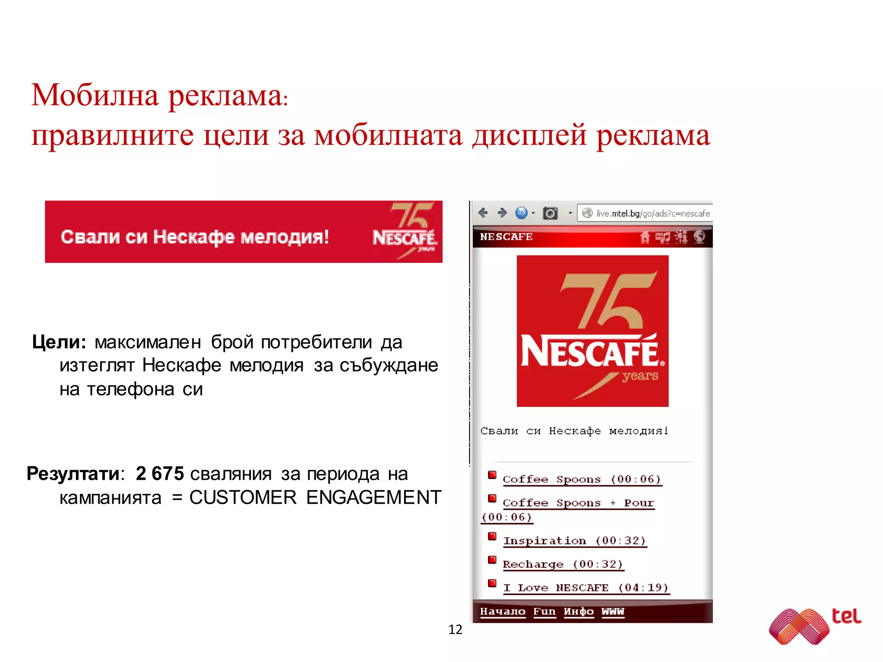The width and height of the screenshot is (883, 662).
Task: Click the red Nescafe melody banner ad
Action: (244, 232)
